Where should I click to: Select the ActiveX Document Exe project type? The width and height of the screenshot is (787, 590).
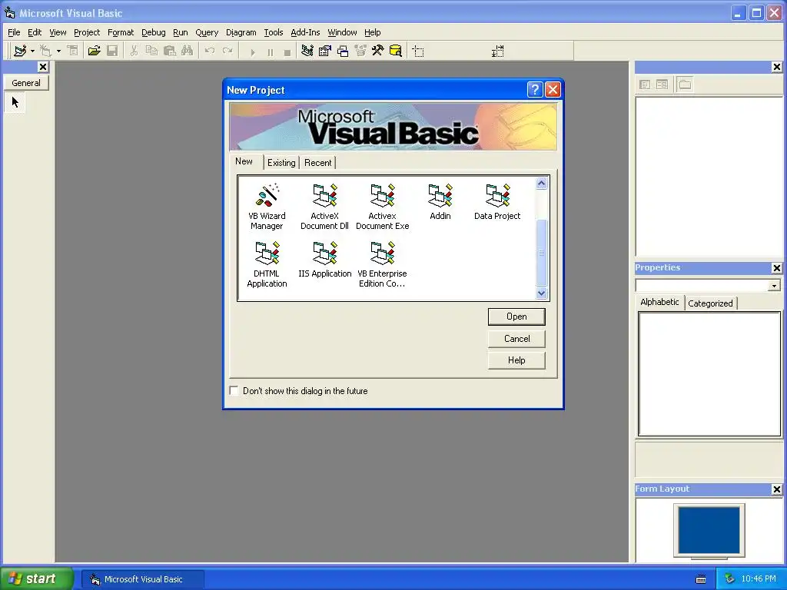click(x=383, y=207)
